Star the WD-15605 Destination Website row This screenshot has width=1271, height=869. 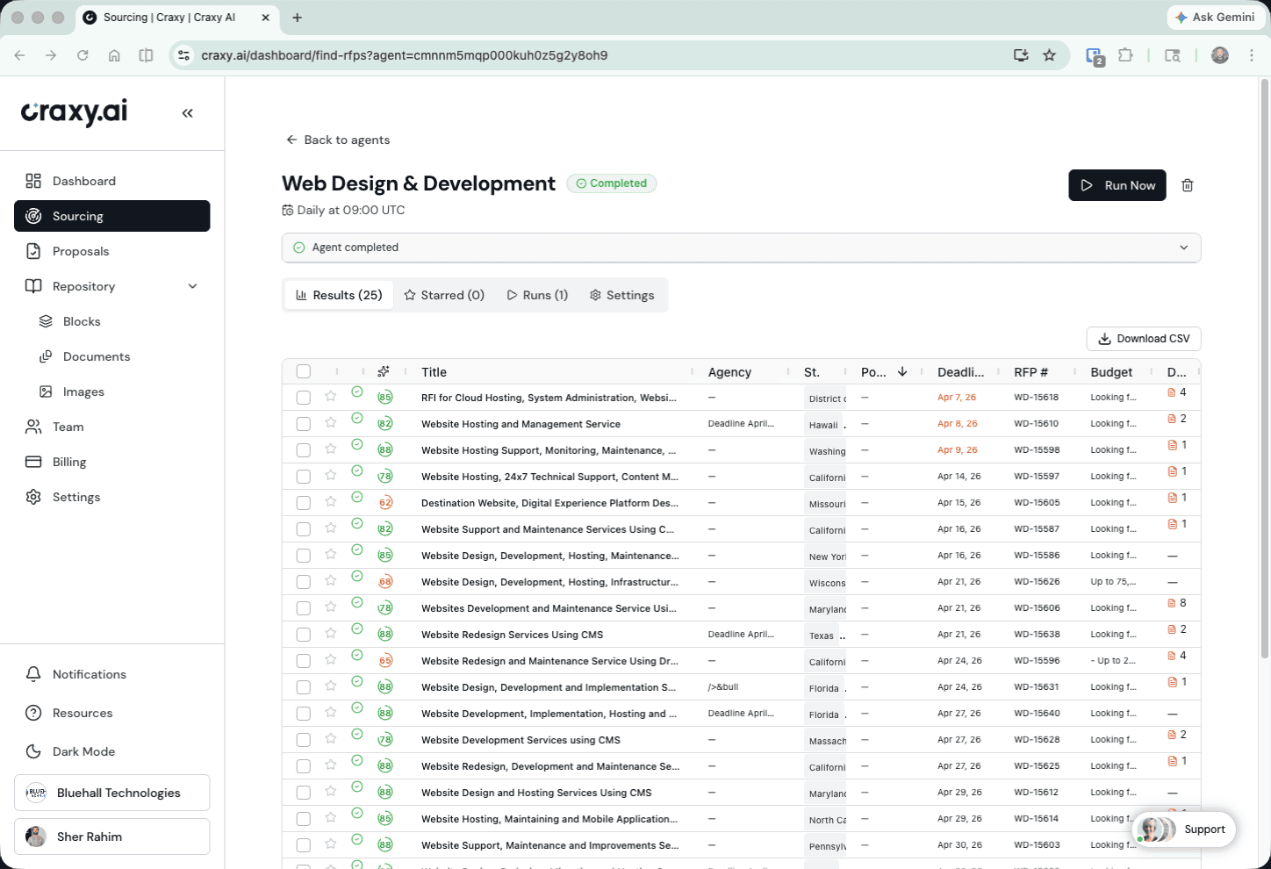(x=331, y=501)
